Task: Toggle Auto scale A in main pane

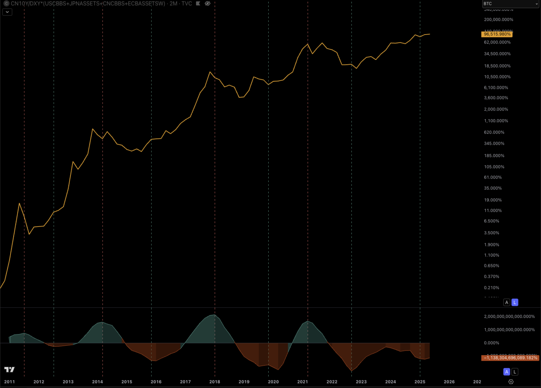Action: 507,302
